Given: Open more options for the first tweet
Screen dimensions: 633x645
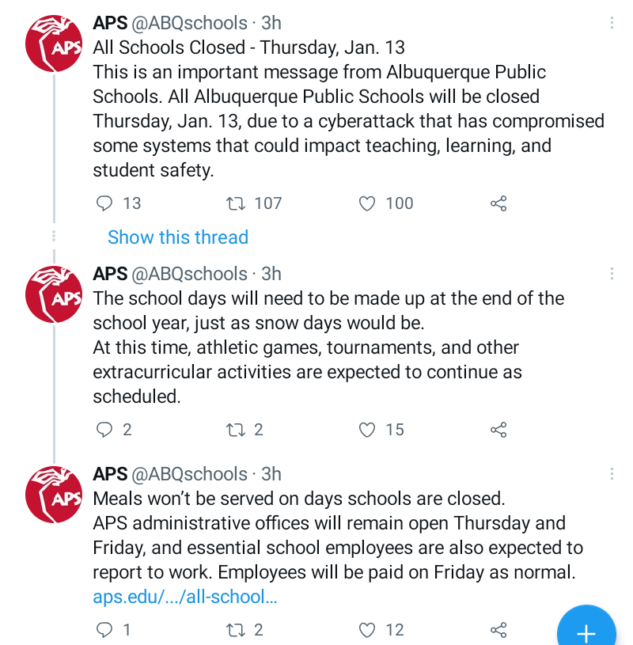Looking at the screenshot, I should click(x=612, y=23).
